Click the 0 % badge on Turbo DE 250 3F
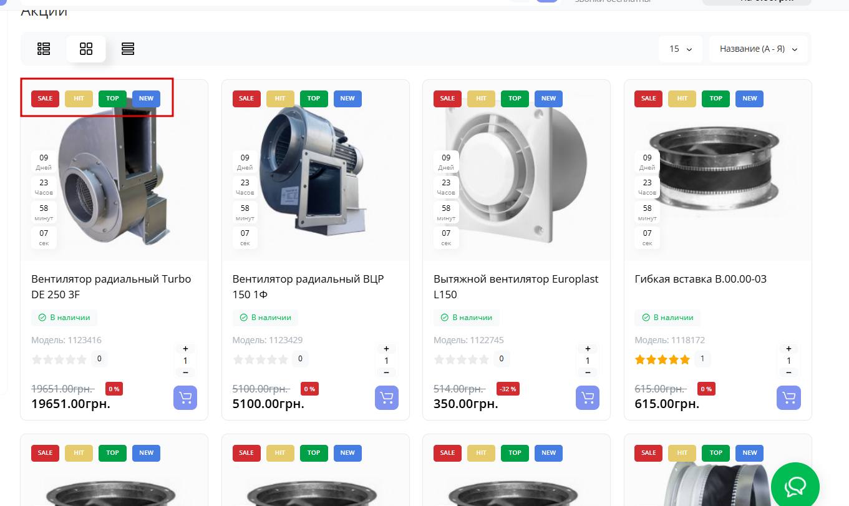Screen dimensions: 849x506 [x=114, y=389]
